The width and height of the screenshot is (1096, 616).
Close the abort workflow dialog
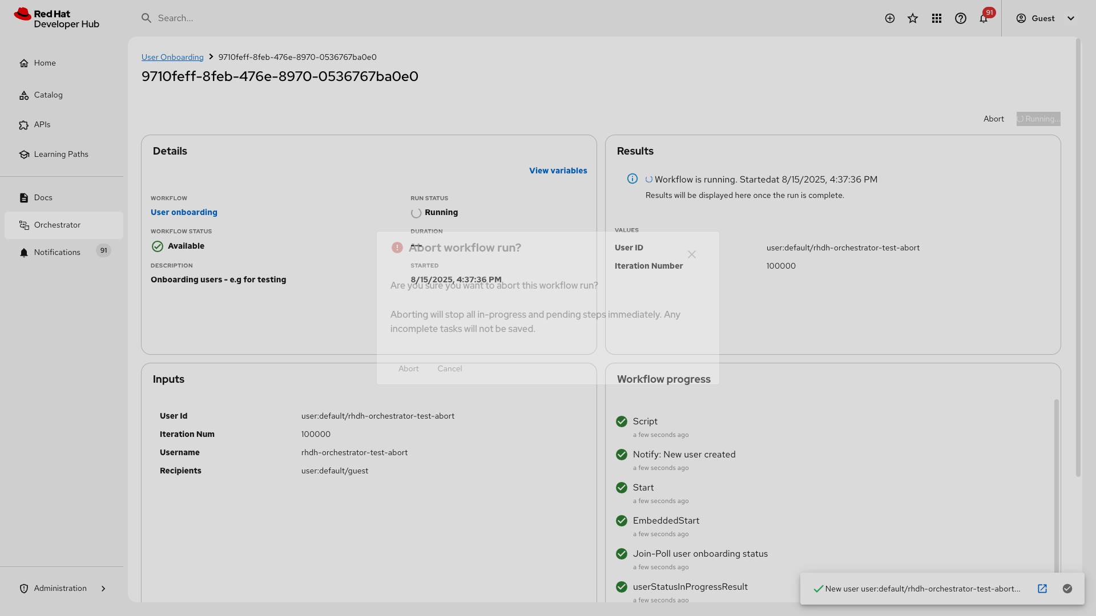coord(692,254)
